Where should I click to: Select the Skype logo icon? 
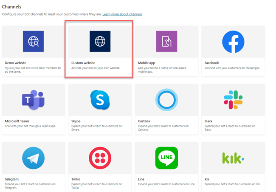point(100,100)
